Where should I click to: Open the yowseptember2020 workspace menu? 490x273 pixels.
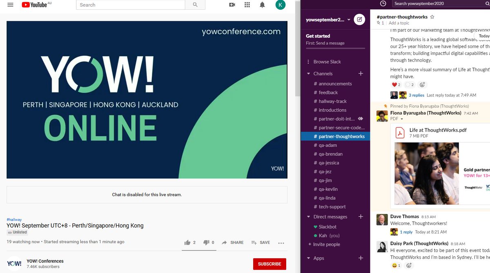coord(328,20)
